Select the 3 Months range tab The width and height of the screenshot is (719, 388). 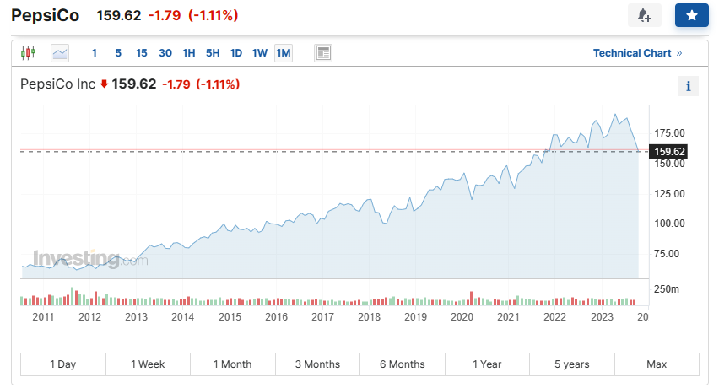point(317,364)
